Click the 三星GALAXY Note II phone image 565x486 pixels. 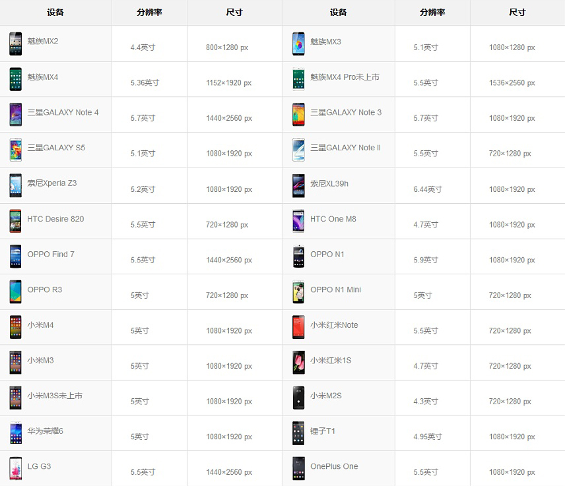[298, 150]
